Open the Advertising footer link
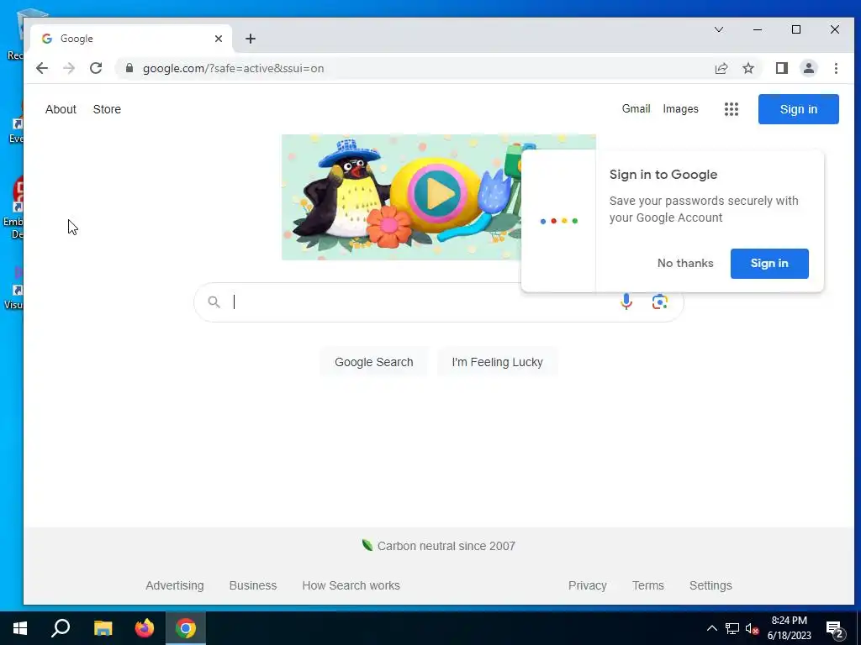This screenshot has width=861, height=645. pos(175,585)
